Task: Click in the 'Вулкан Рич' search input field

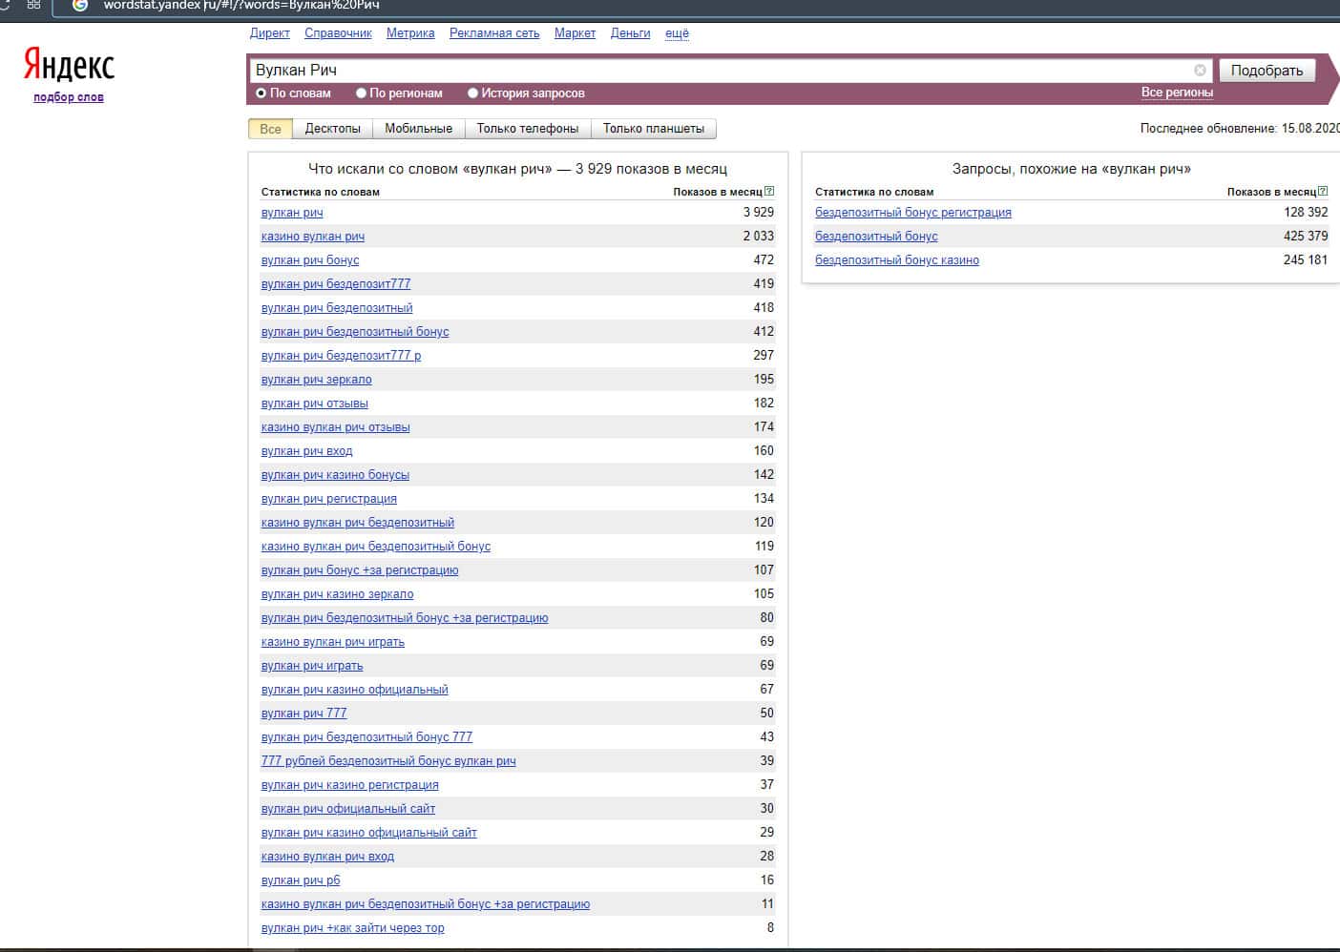Action: (x=716, y=71)
